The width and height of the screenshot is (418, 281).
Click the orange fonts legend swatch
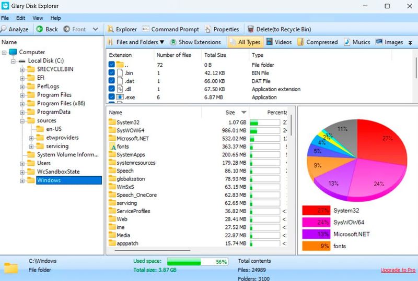(x=316, y=246)
